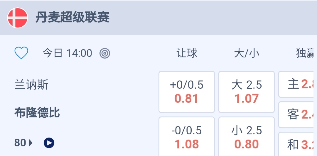Select the -0/0.5 handicap odds 1.08

click(x=187, y=138)
